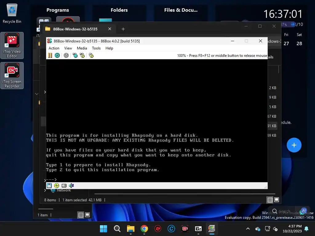Click the floppy disk status bar icon
This screenshot has width=315, height=236.
(x=49, y=186)
